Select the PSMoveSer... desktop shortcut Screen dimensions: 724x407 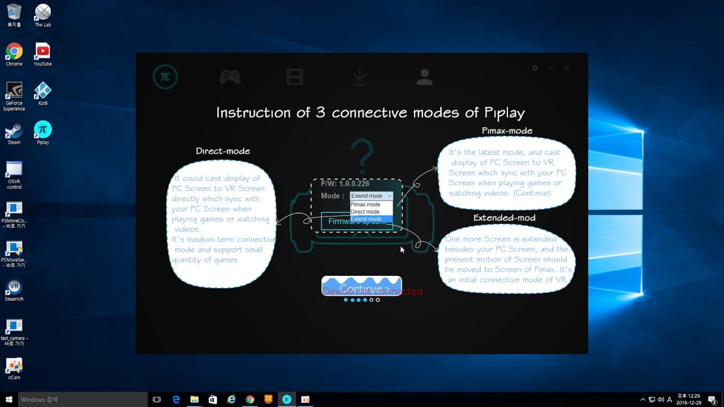(x=14, y=254)
